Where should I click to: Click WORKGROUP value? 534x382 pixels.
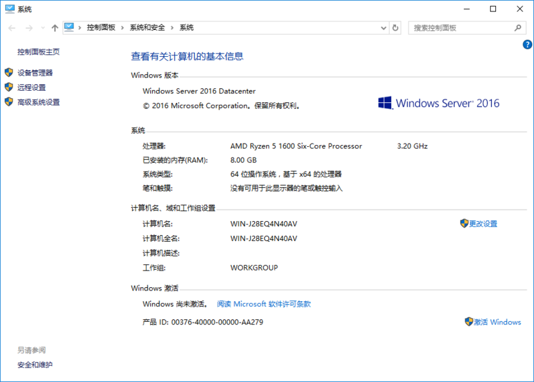point(254,268)
